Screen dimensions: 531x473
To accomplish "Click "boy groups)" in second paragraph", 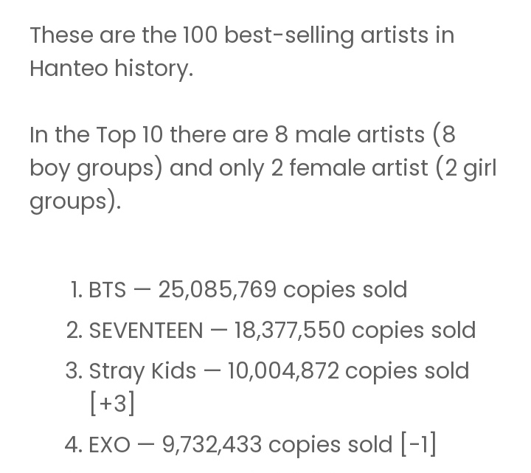I will point(96,169).
